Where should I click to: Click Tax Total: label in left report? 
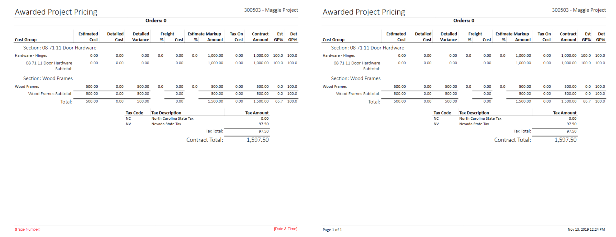click(215, 131)
